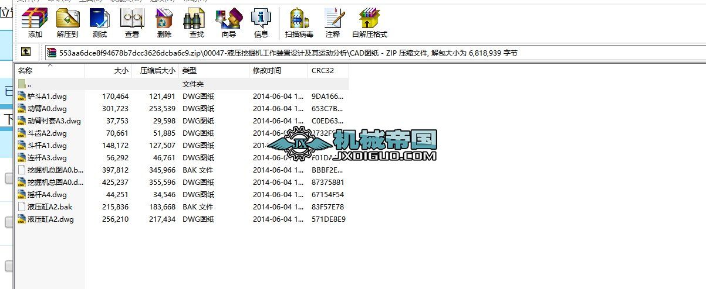Click the RAR books icon beside the path
706x289 pixels.
pyautogui.click(x=52, y=53)
